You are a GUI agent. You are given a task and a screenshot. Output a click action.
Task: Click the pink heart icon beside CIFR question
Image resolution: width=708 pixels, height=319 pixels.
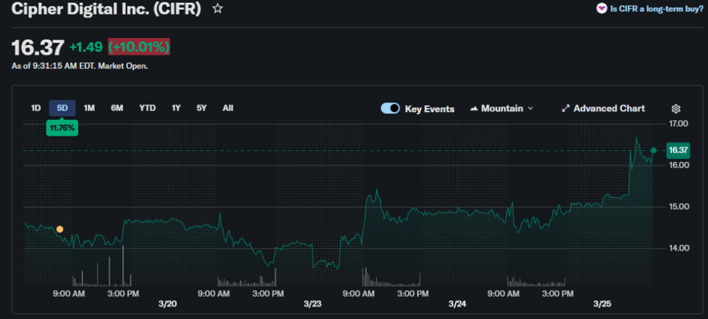602,9
